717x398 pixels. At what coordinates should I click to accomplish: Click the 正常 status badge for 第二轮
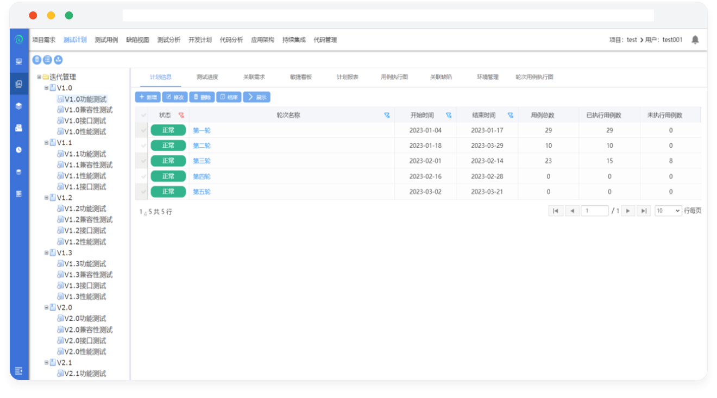[168, 146]
